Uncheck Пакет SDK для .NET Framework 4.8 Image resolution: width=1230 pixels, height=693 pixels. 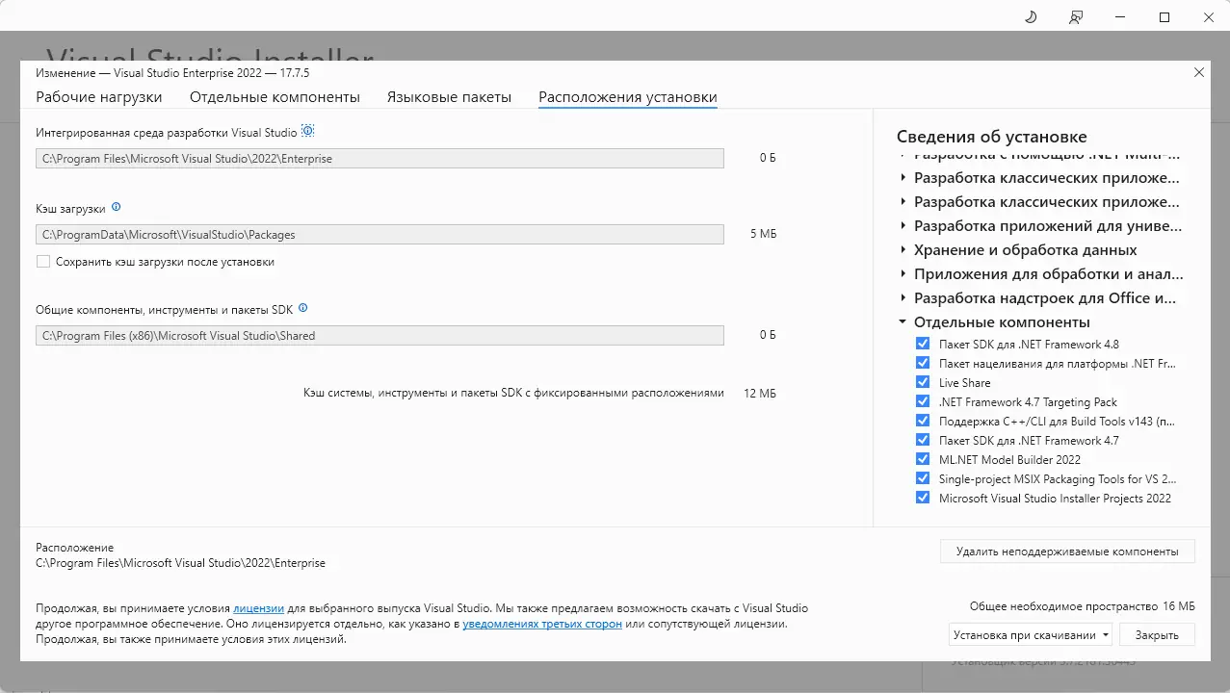923,345
